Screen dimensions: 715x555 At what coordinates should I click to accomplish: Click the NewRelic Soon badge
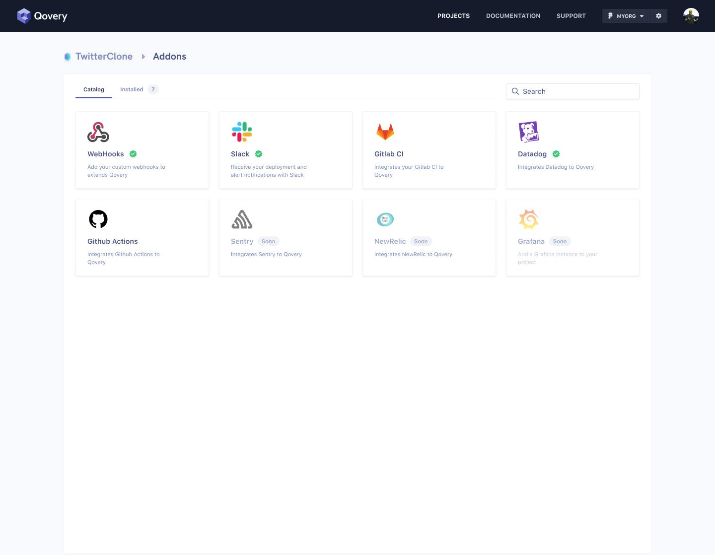[421, 241]
